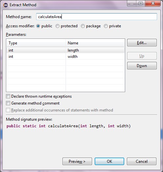Select the public access modifier
Image resolution: width=163 pixels, height=172 pixels.
click(38, 26)
